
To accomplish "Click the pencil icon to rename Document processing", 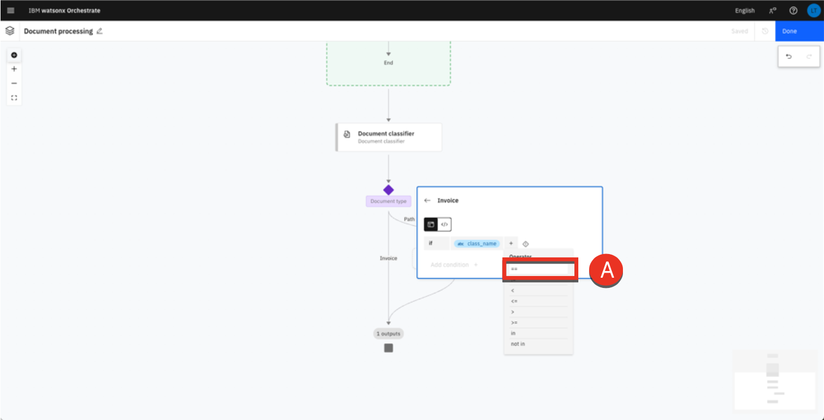I will 99,31.
